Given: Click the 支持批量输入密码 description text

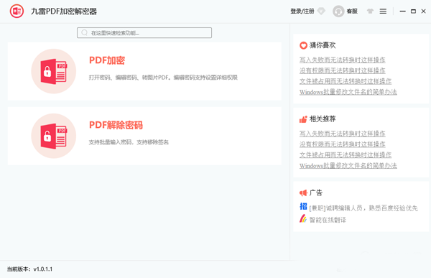Looking at the screenshot, I should coord(129,142).
